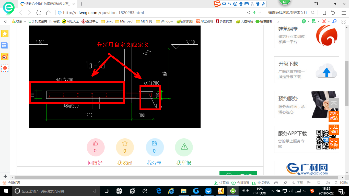The height and width of the screenshot is (196, 349).
Task: Select the tab titled 请教这个构件的钢筋应该怎么画
Action: [x=48, y=4]
